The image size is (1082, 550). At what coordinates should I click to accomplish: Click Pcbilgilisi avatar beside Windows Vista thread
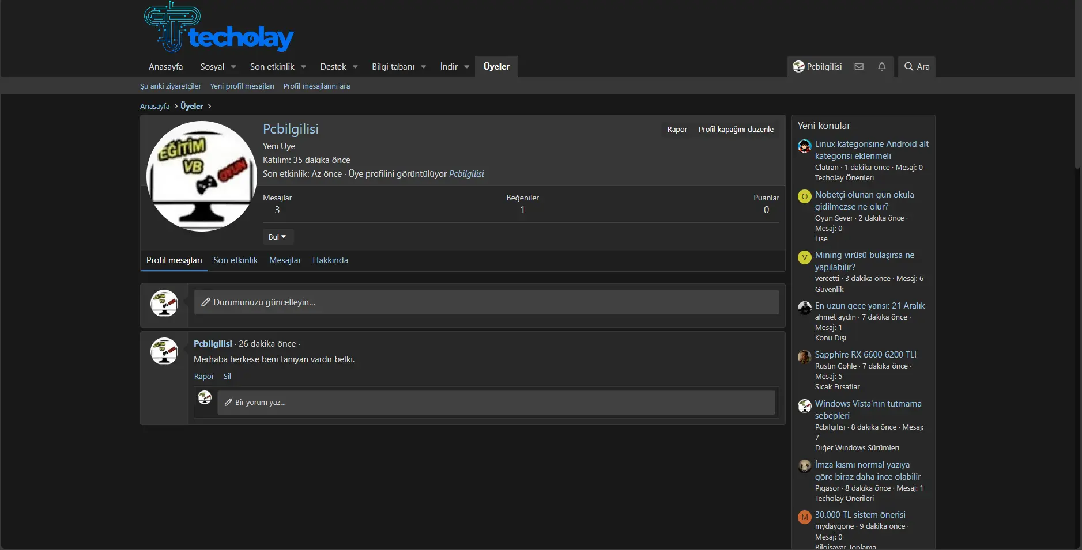point(804,405)
